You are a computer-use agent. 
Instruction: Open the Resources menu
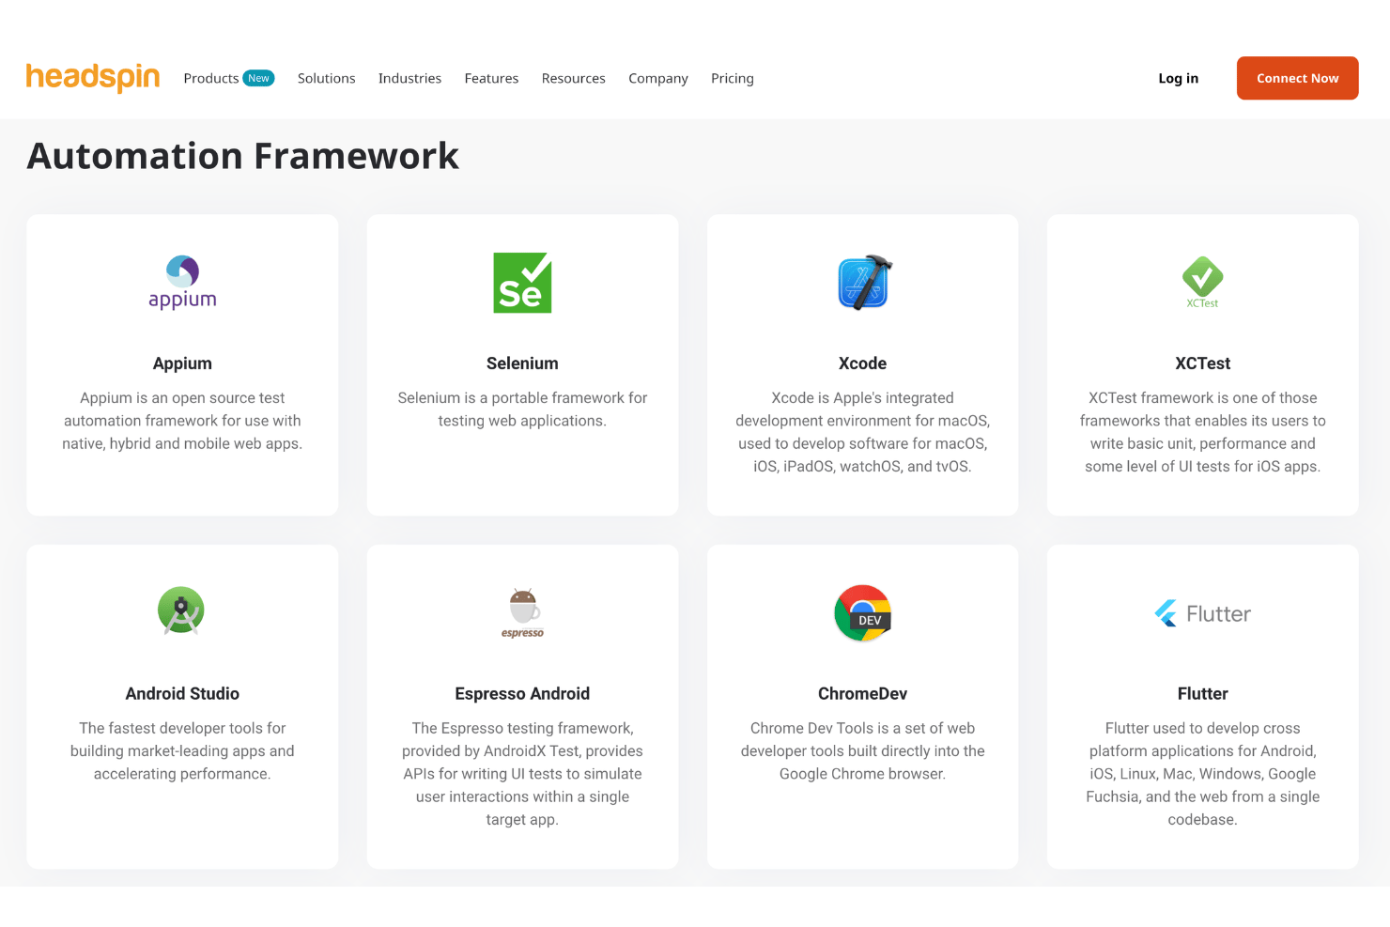574,78
